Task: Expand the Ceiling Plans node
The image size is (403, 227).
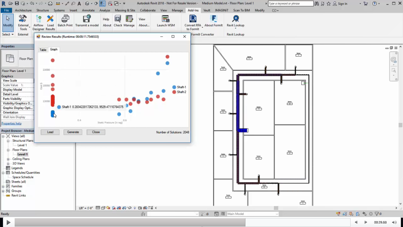Action: 8,159
